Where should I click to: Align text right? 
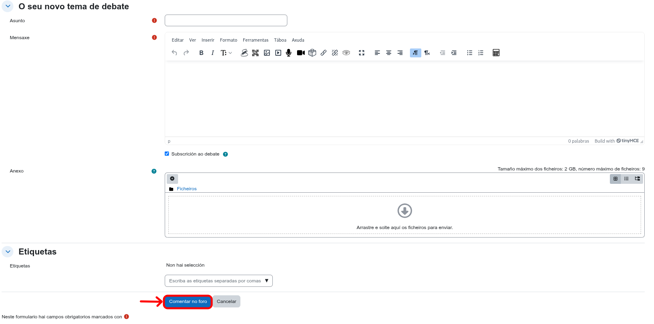coord(400,53)
